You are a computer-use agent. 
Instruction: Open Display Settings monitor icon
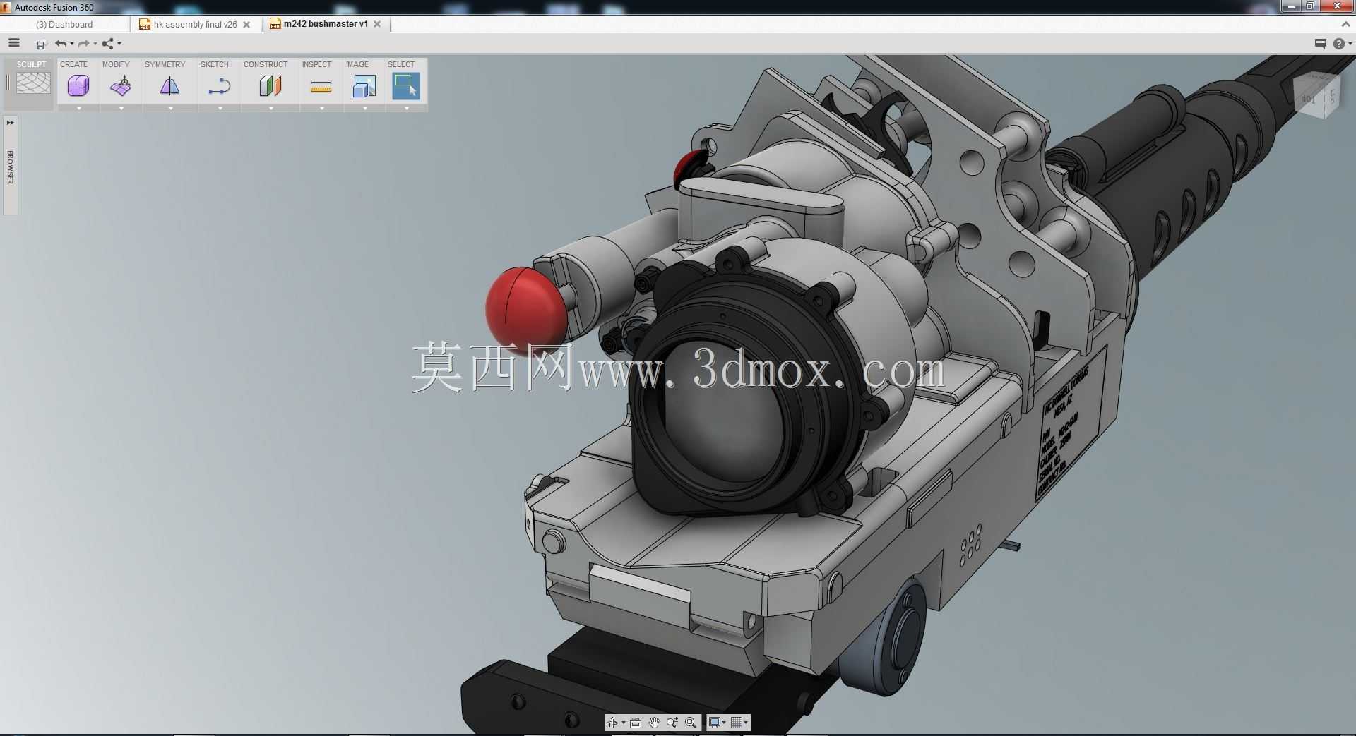(x=715, y=723)
